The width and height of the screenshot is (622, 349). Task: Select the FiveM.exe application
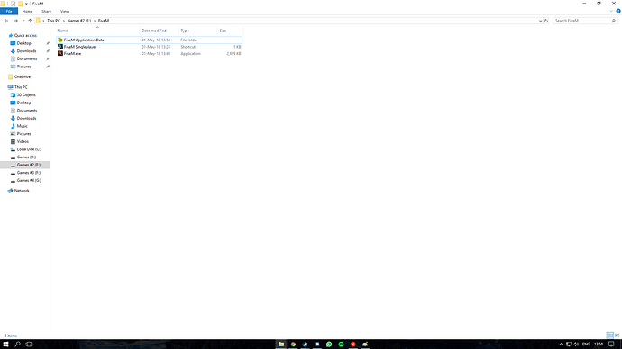click(73, 53)
